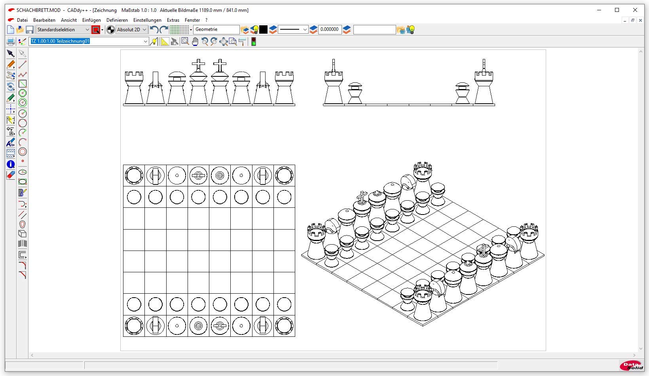Expand the grid options arrow

(x=191, y=30)
